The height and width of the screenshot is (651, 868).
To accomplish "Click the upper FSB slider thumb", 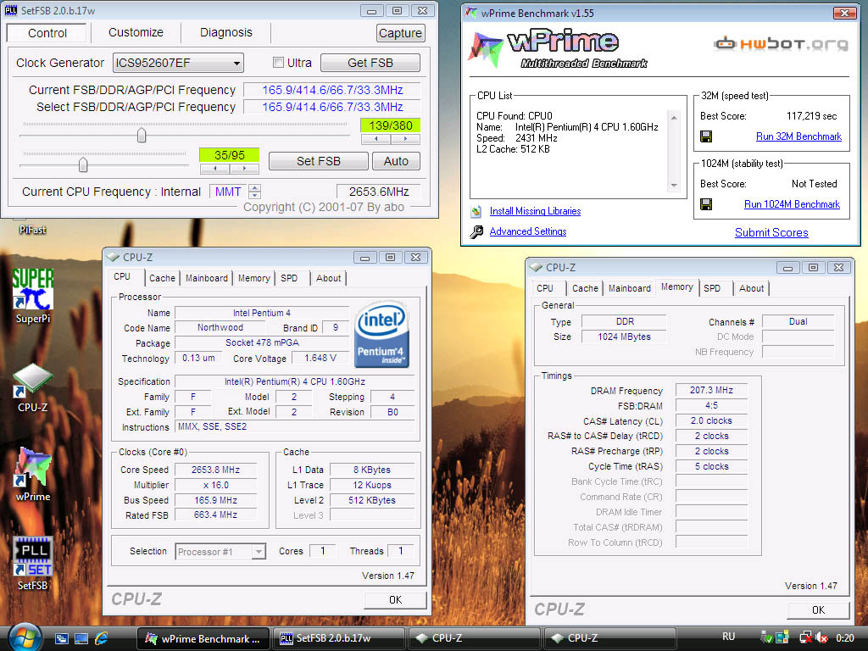I will click(142, 135).
